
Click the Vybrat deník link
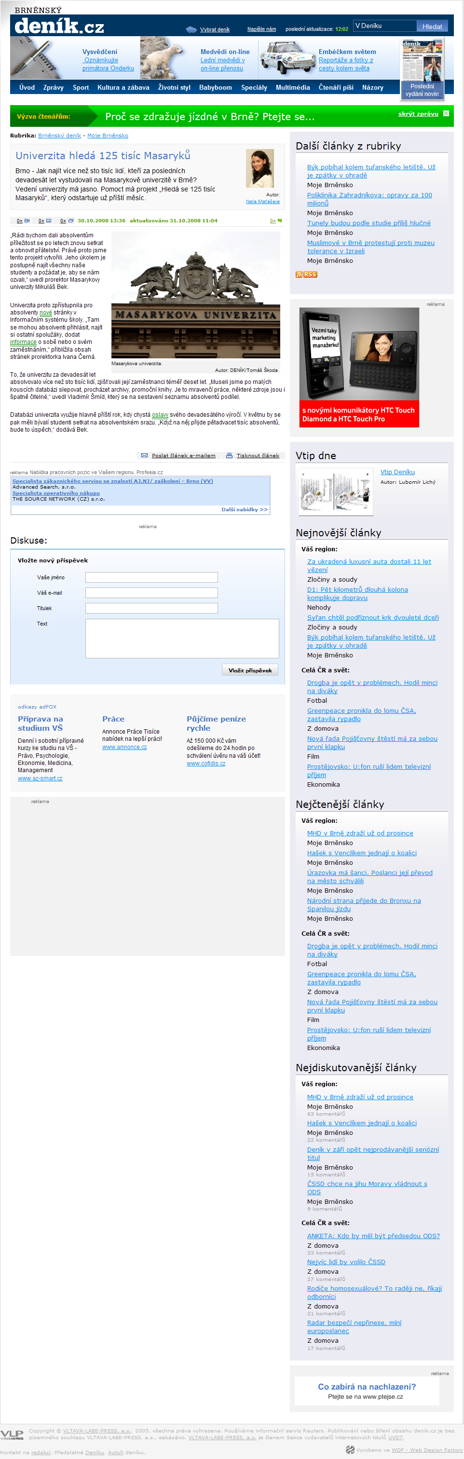point(215,29)
